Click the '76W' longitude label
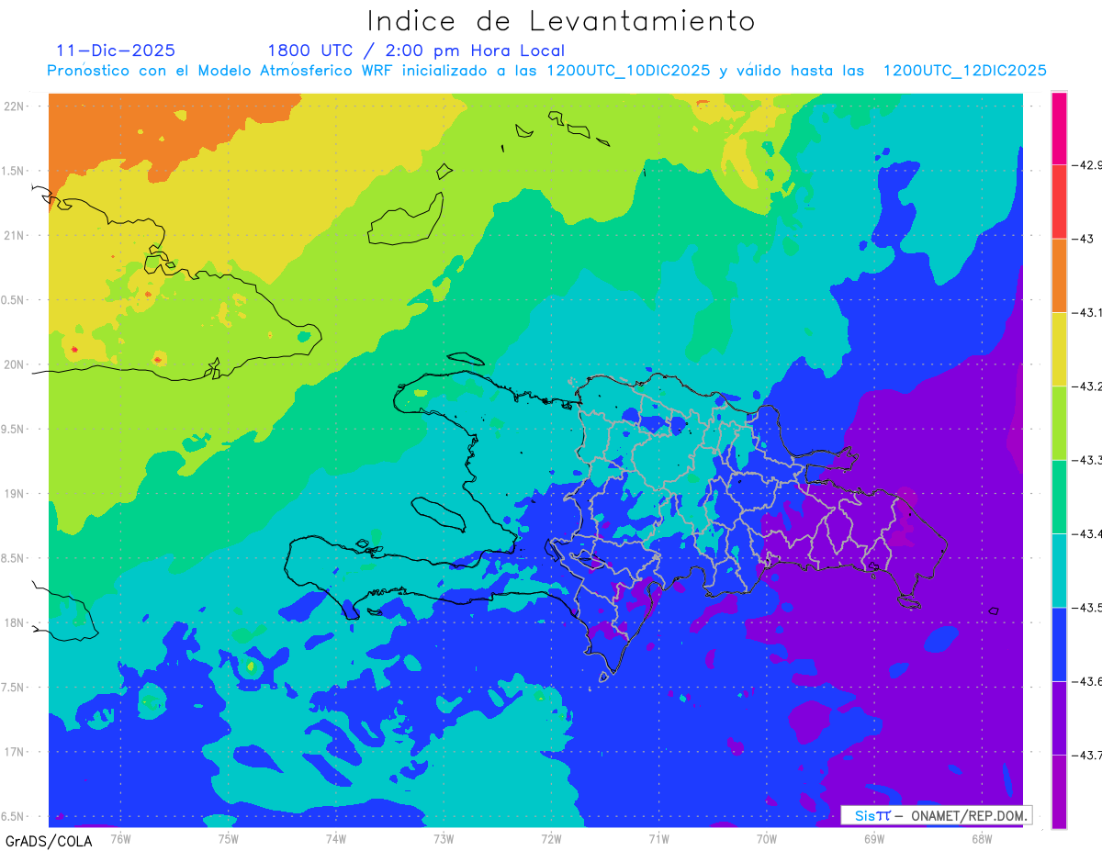1102x851 pixels. click(x=120, y=837)
